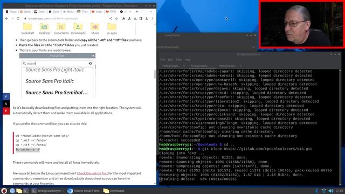Switch to first Chromium tab 'Rasp'
345x194 pixels.
11,12
